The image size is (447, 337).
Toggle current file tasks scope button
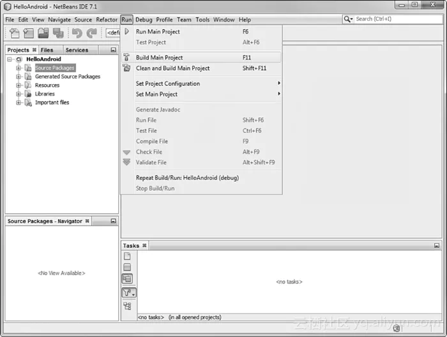click(x=127, y=256)
